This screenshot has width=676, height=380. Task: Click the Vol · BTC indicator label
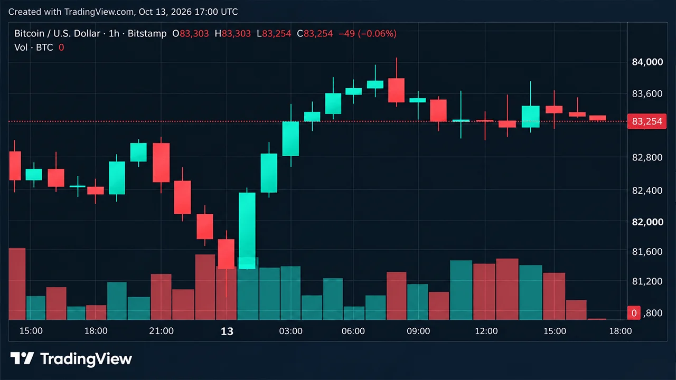34,47
